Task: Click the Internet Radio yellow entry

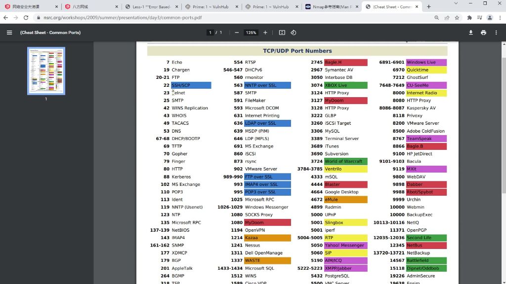Action: pos(426,93)
